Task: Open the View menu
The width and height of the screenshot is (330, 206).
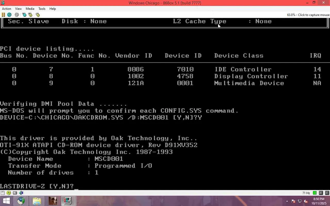Action: tap(18, 9)
